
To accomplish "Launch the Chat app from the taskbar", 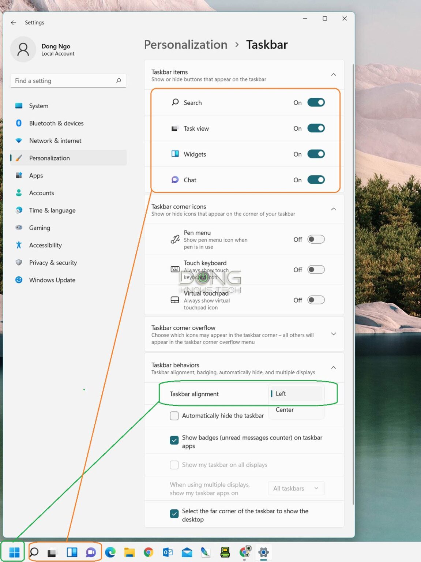I will point(91,552).
